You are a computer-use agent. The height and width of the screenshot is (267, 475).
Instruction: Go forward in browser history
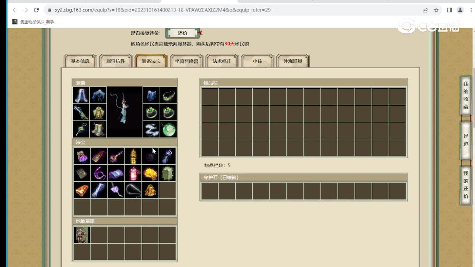click(26, 10)
